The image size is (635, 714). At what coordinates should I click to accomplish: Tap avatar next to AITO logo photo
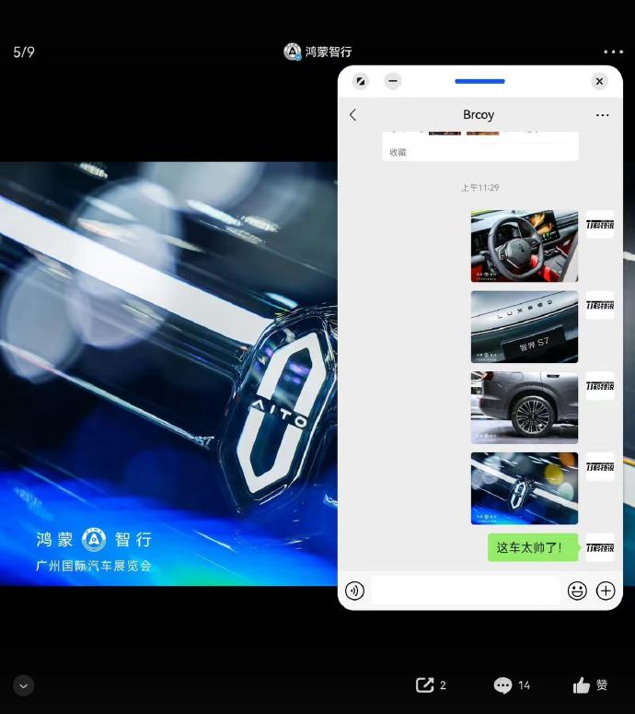[x=600, y=467]
